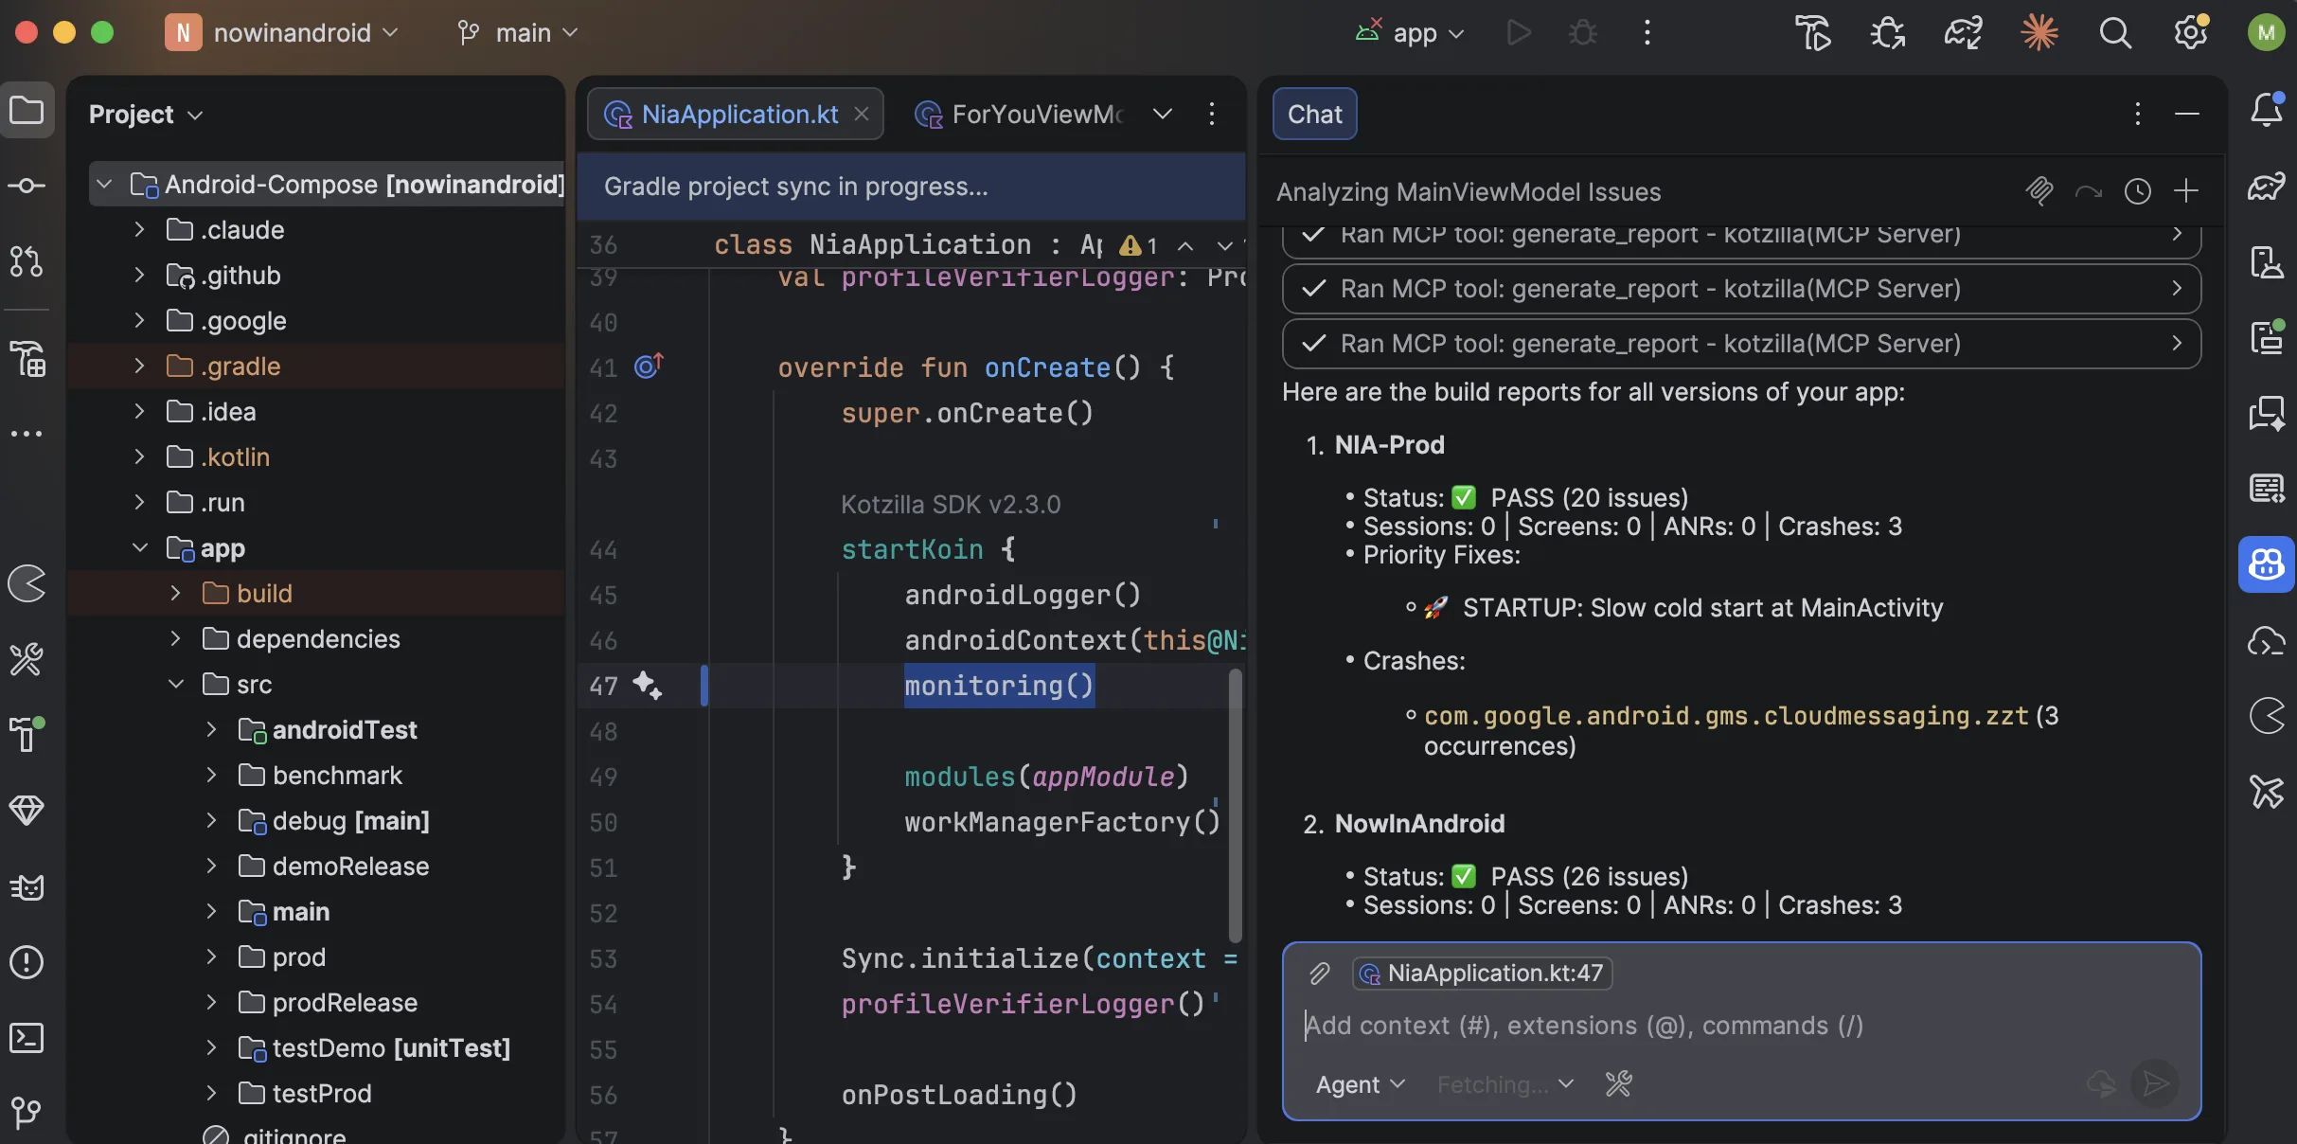Open the Agent mode dropdown

tap(1361, 1084)
